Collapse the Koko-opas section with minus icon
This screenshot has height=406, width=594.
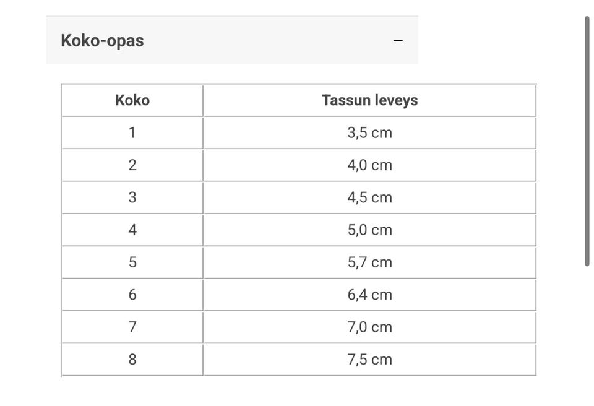coord(398,41)
